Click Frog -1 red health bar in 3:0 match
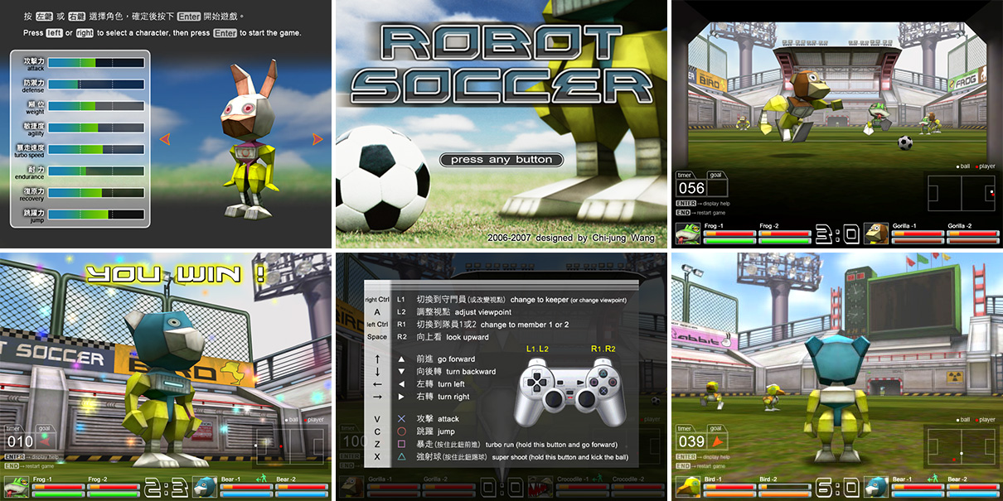 pyautogui.click(x=729, y=234)
